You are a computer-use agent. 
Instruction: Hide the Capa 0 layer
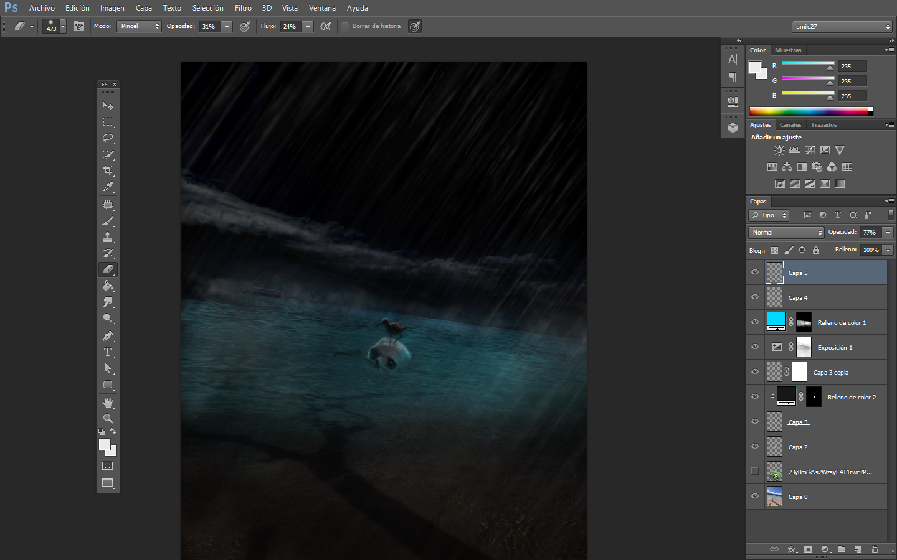(755, 497)
